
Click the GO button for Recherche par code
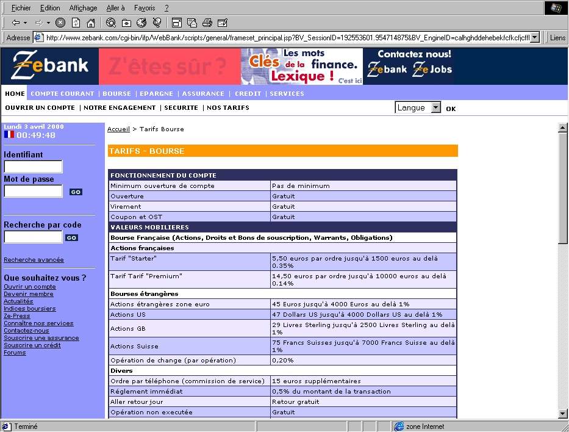(x=71, y=238)
